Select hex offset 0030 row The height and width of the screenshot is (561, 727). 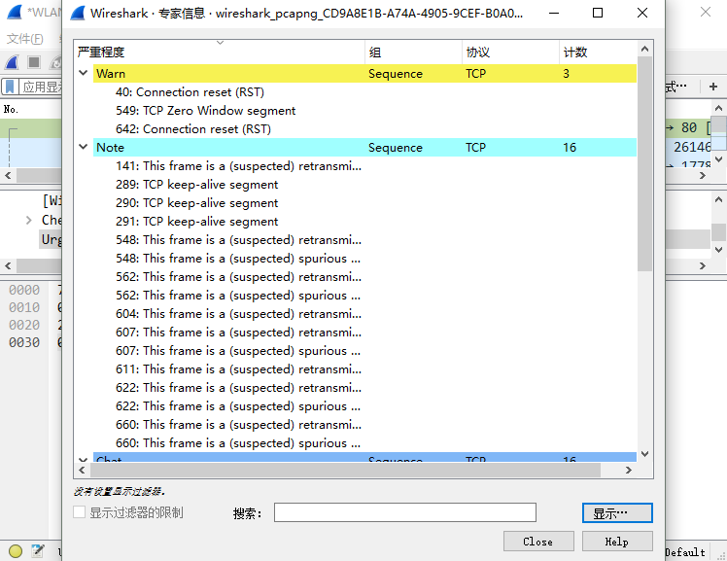(x=24, y=342)
